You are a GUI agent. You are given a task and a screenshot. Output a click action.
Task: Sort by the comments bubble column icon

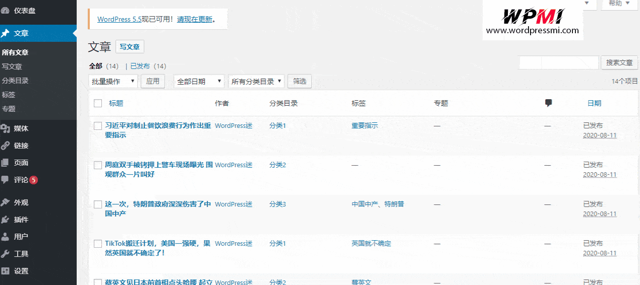click(x=548, y=103)
